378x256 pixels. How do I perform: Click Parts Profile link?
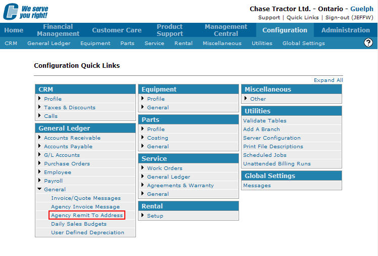tap(156, 130)
